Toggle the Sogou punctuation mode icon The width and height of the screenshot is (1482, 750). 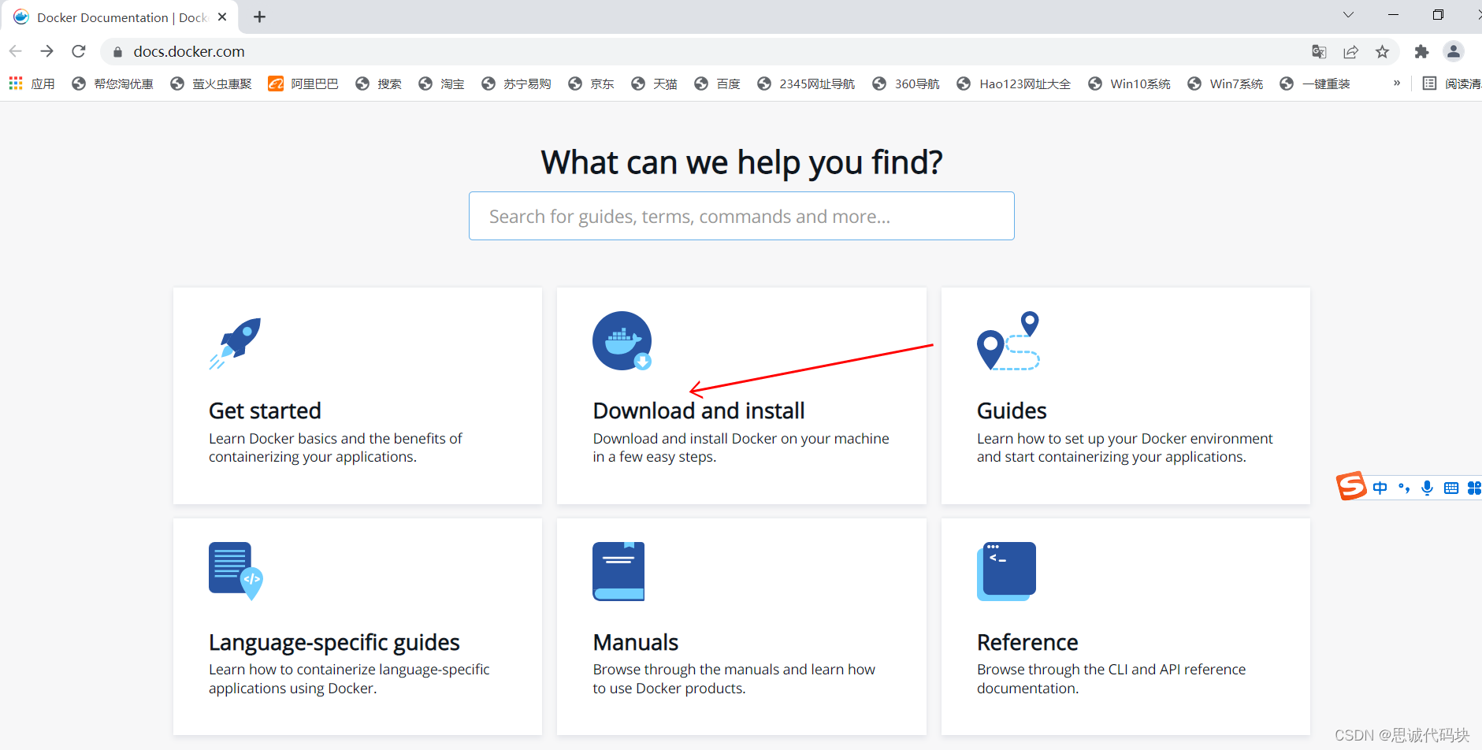coord(1404,488)
